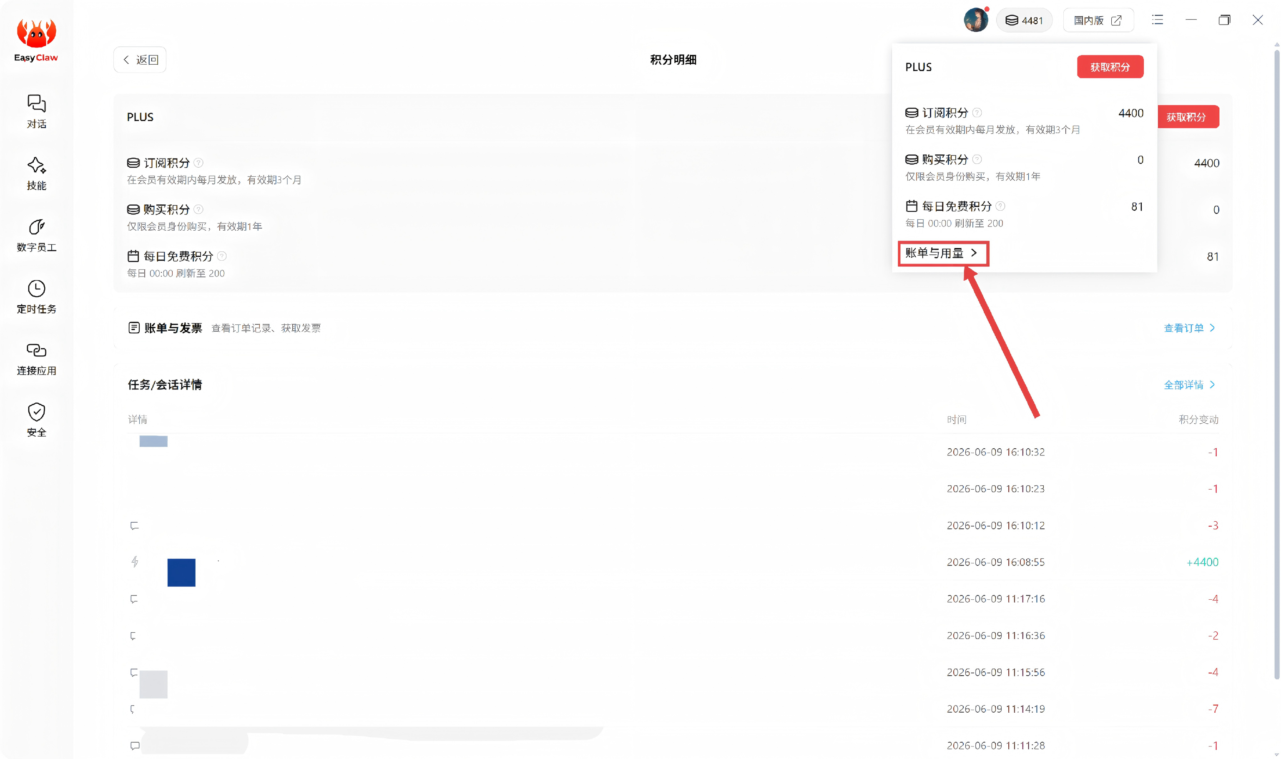1281x759 pixels.
Task: Click the vertical scrollbar on the right
Action: (1276, 363)
